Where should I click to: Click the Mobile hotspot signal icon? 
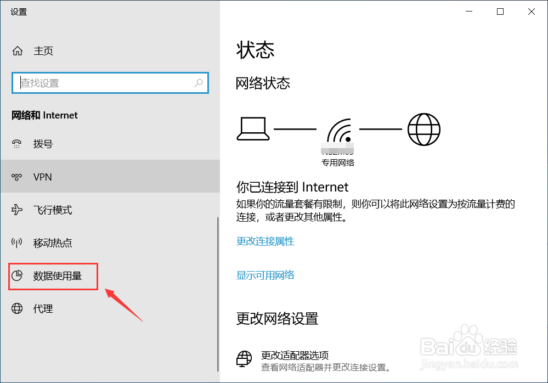tap(17, 242)
